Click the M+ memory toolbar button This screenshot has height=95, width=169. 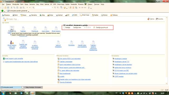(x=82, y=8)
